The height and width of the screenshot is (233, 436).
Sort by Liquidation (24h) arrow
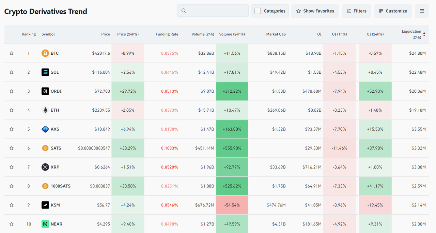tap(424, 34)
